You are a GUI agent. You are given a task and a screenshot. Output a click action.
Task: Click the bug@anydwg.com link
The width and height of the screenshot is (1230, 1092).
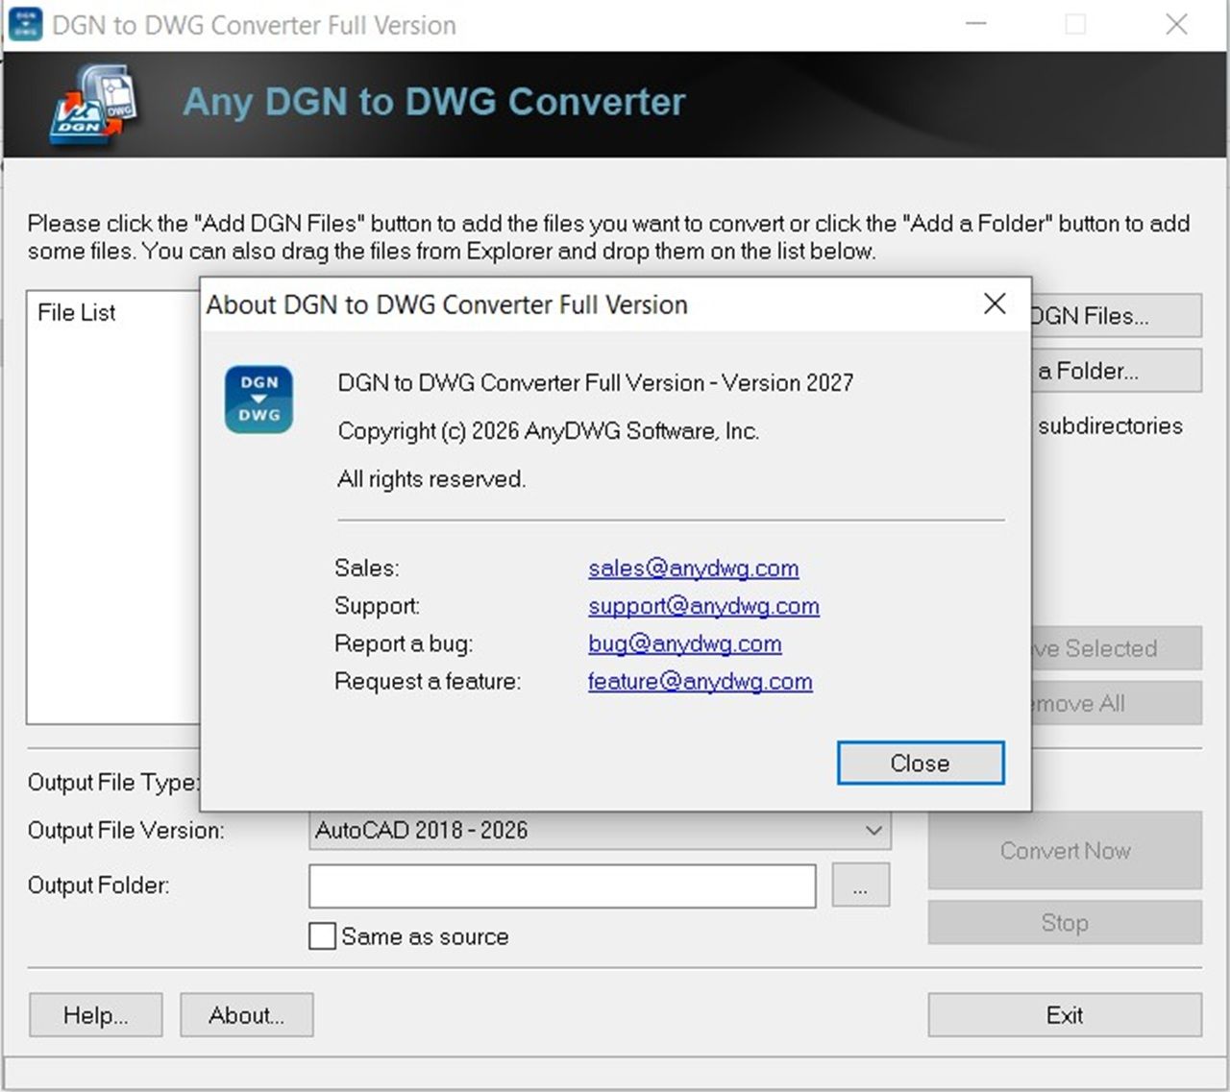(684, 643)
